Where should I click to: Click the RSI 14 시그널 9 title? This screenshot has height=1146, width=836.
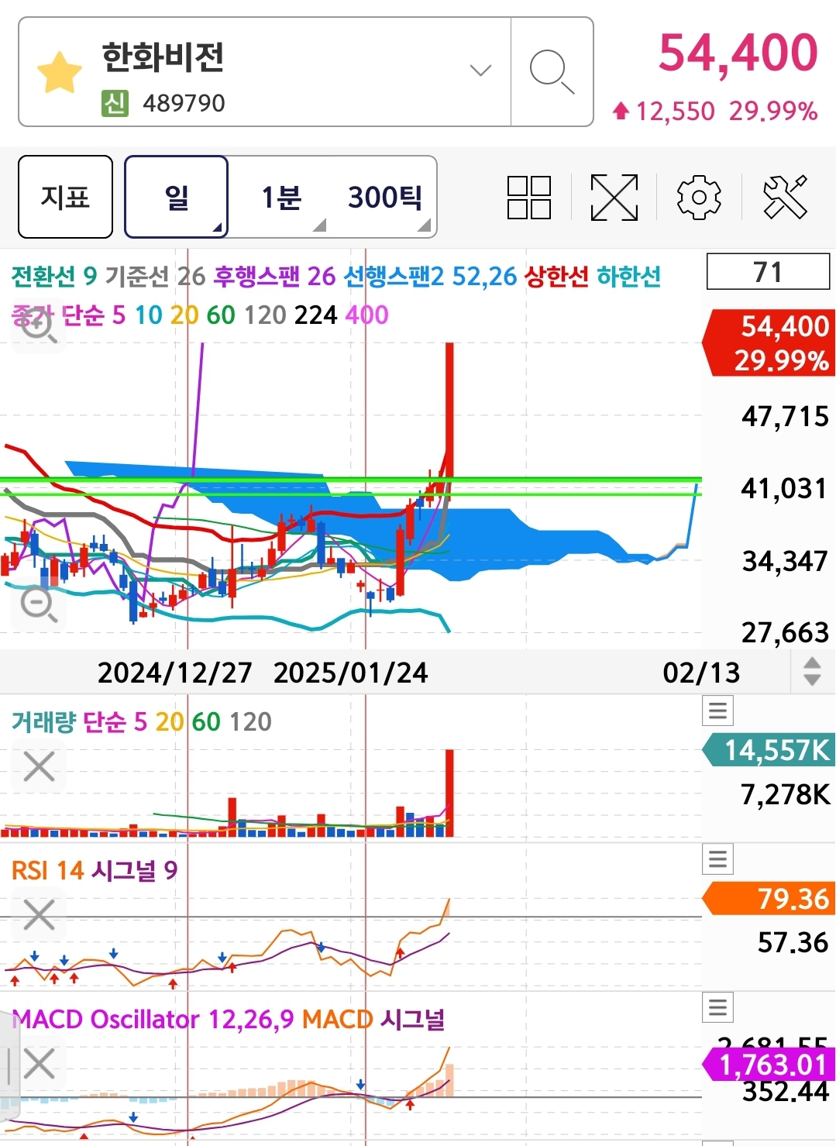95,870
